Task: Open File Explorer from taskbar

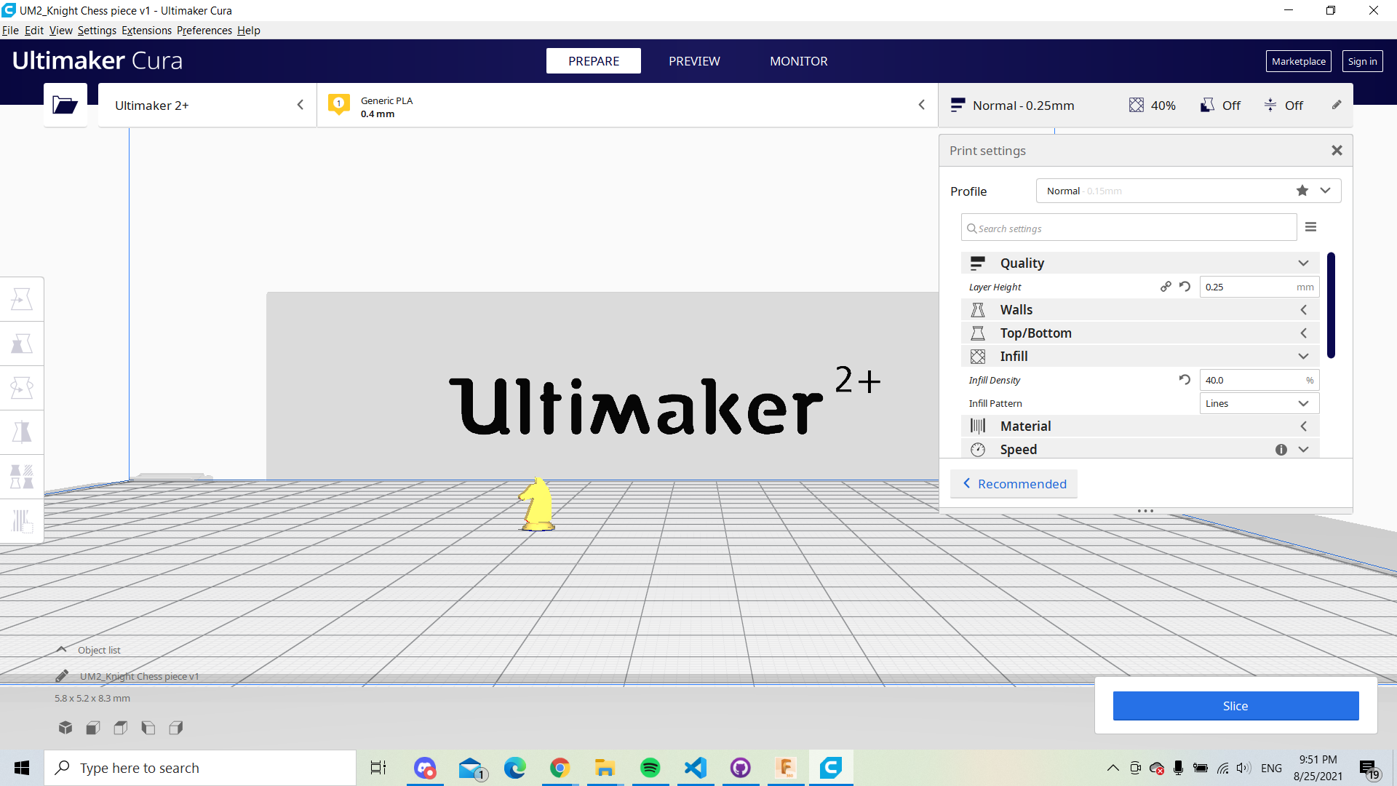Action: [x=605, y=768]
